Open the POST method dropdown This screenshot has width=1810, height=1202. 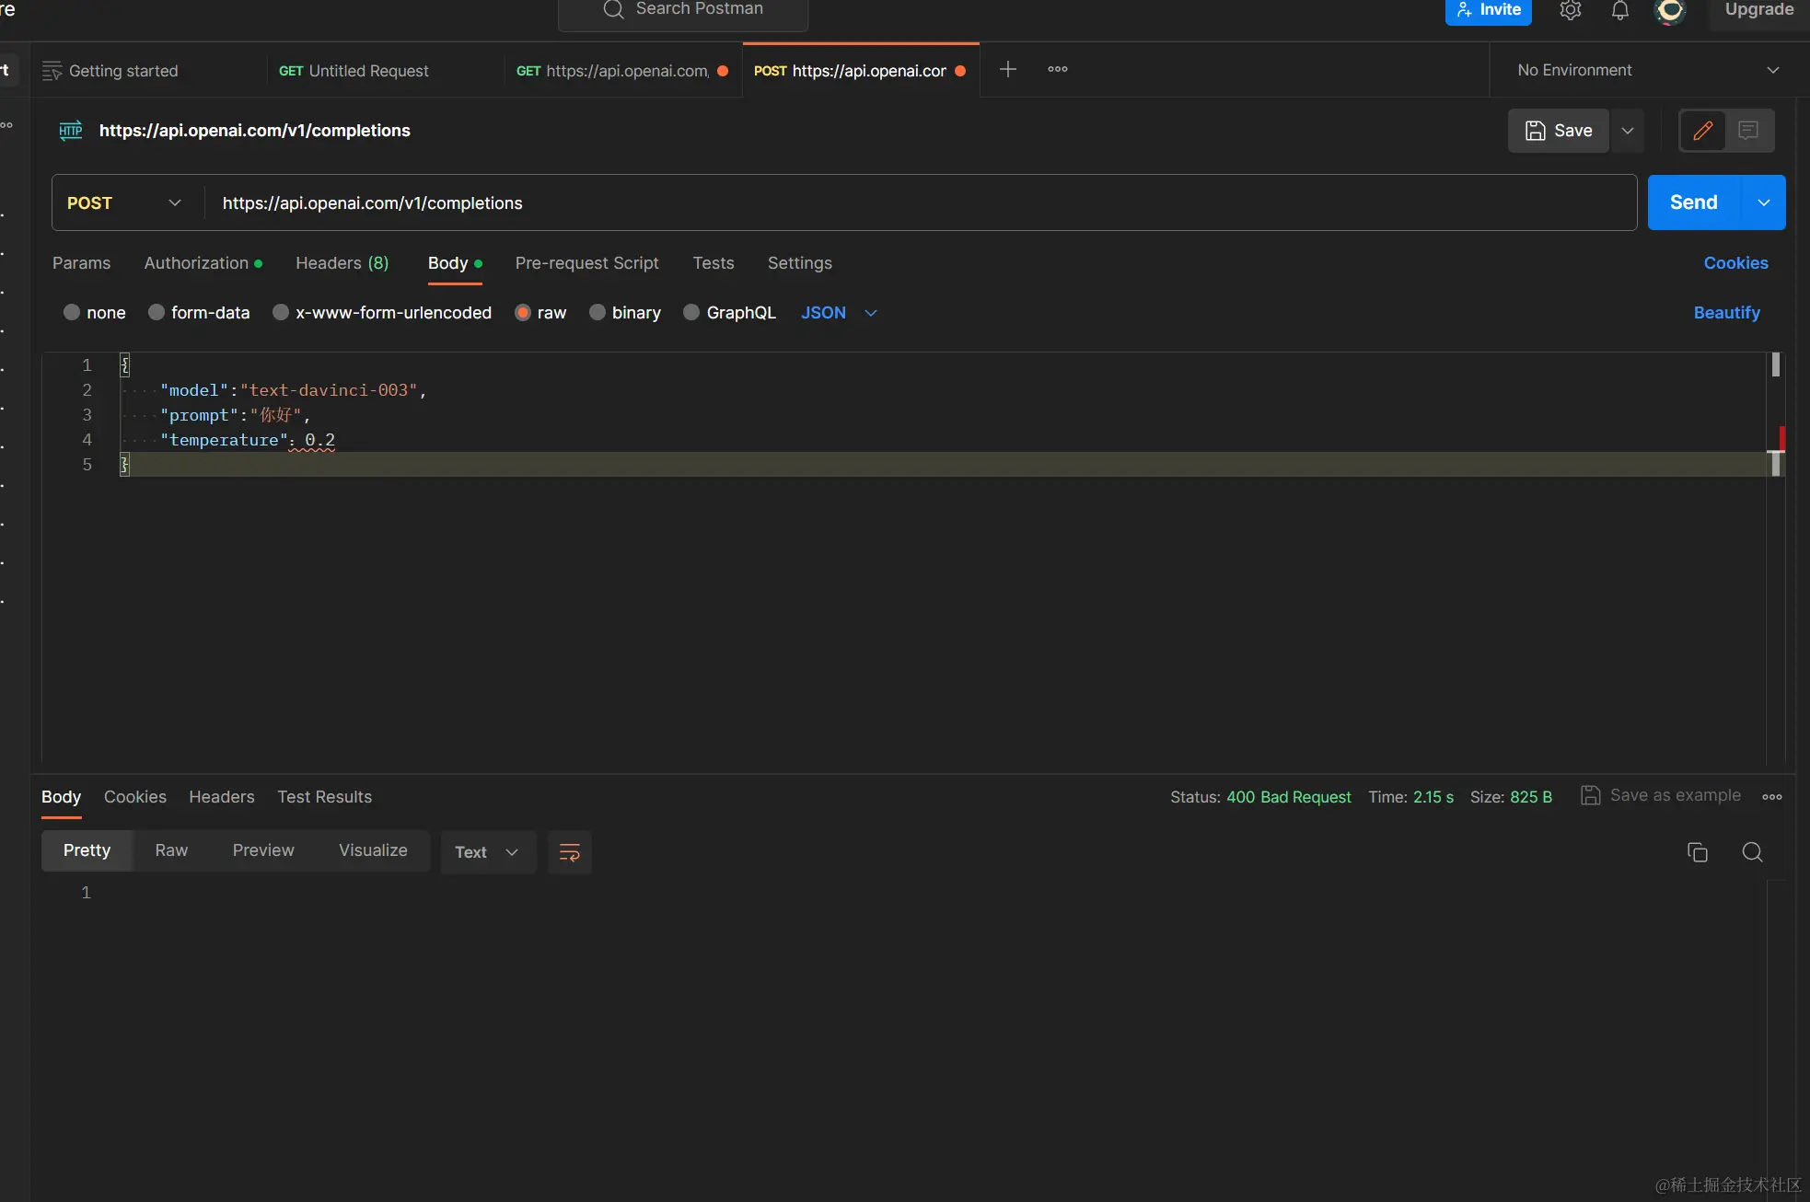point(124,202)
